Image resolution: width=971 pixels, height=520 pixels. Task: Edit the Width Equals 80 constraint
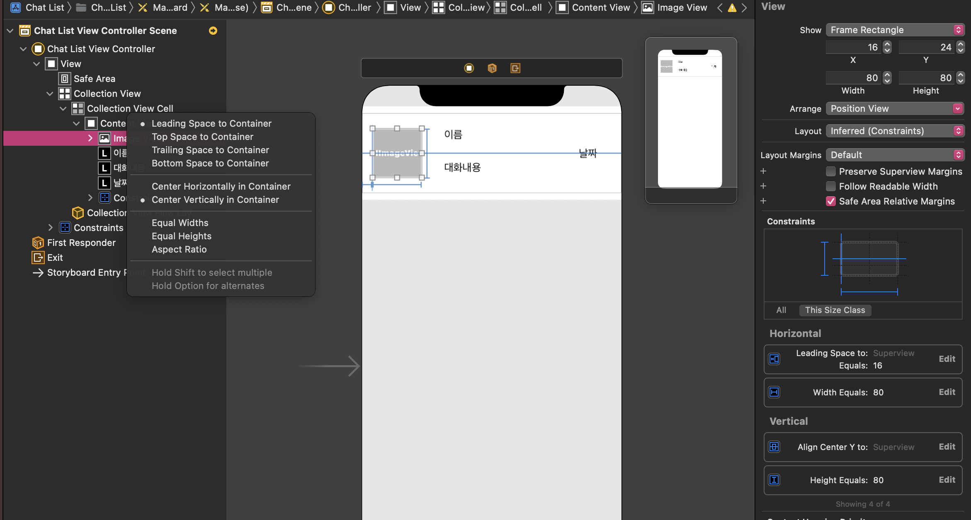pos(947,392)
